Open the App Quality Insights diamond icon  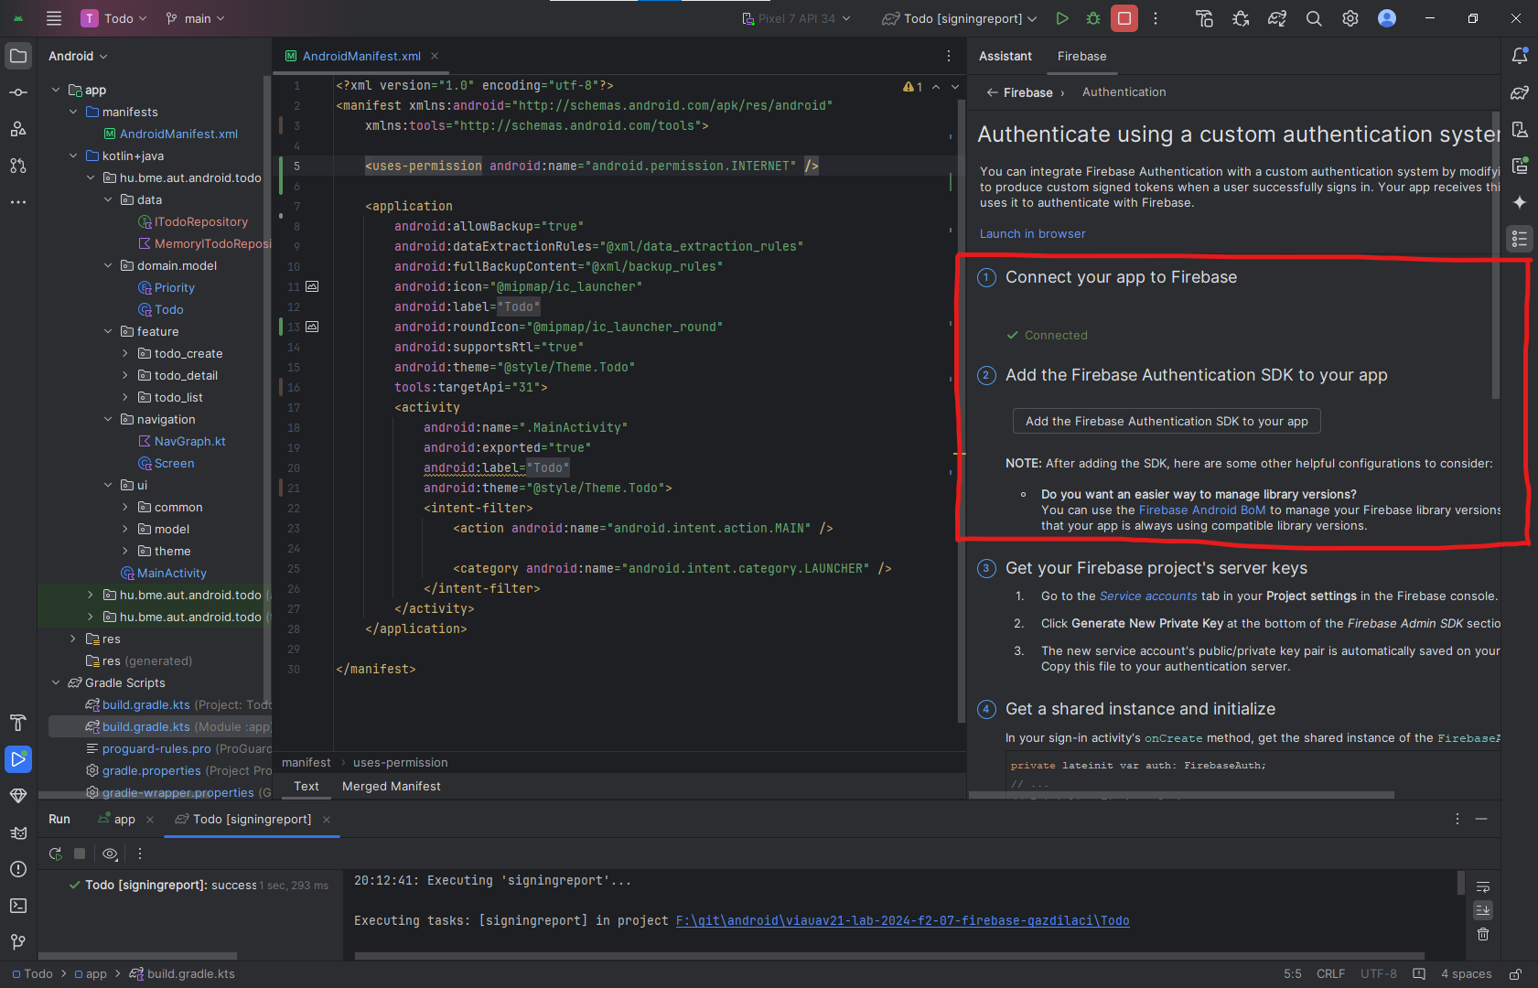click(x=18, y=796)
